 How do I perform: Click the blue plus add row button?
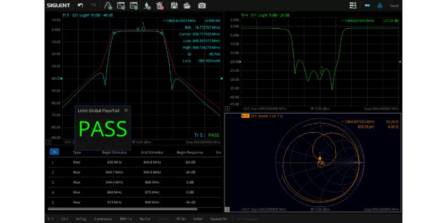(x=54, y=152)
